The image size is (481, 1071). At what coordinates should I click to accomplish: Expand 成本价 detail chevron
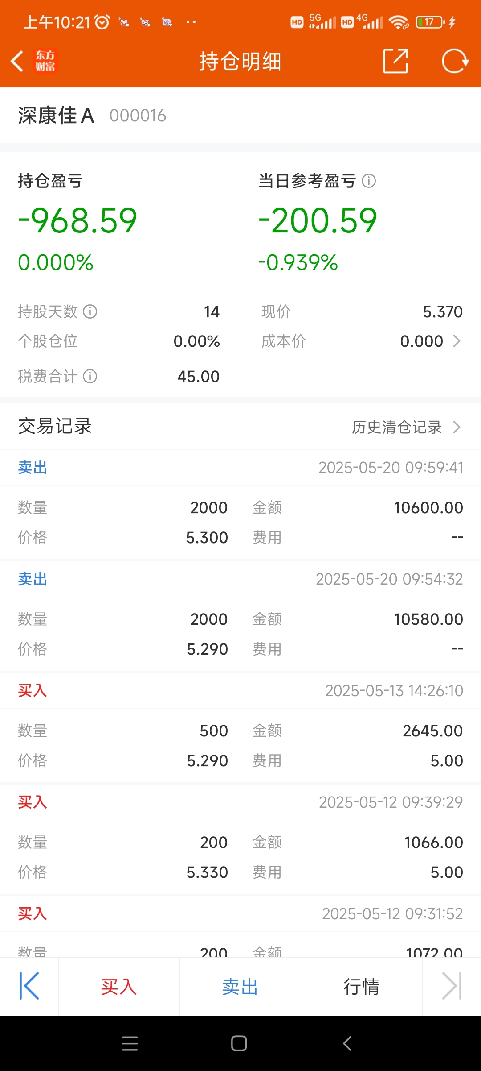point(457,341)
